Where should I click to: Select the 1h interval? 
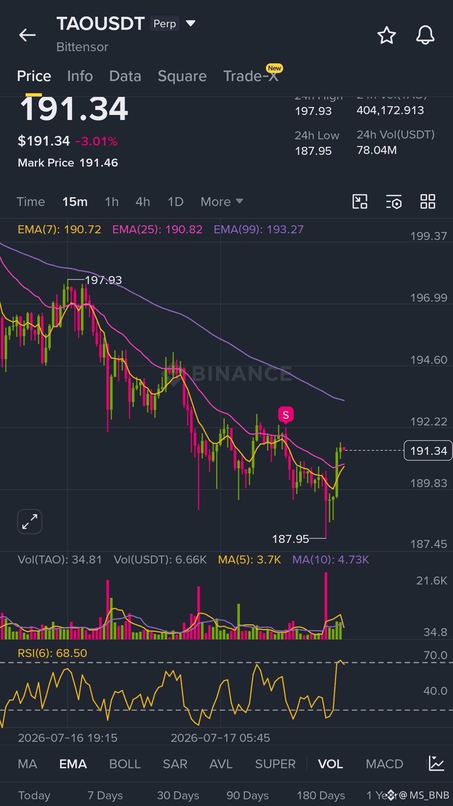pos(112,202)
